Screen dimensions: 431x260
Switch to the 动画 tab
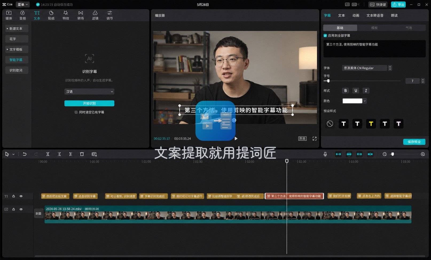coord(356,15)
